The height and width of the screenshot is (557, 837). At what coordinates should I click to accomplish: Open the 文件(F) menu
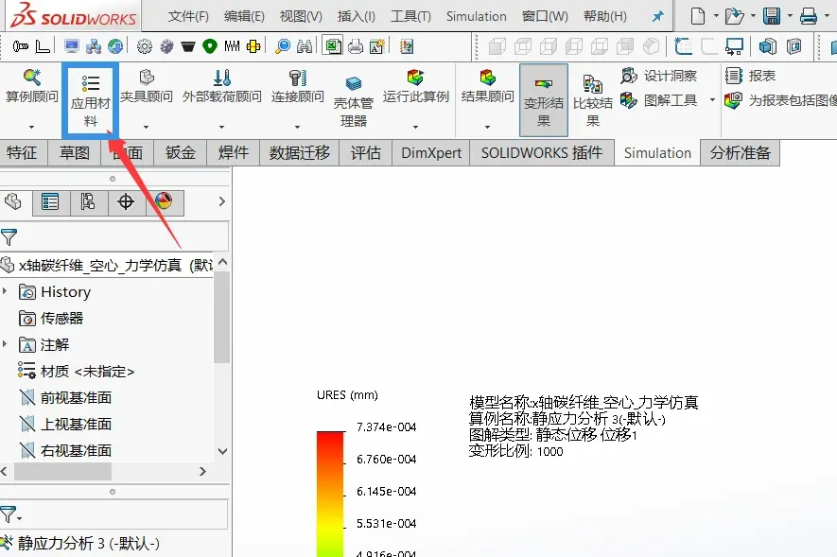(188, 16)
